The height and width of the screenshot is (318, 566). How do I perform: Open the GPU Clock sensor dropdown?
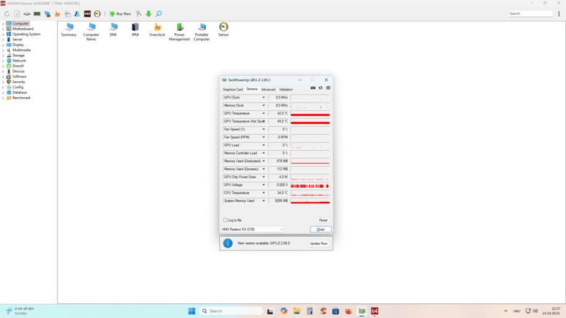click(264, 97)
